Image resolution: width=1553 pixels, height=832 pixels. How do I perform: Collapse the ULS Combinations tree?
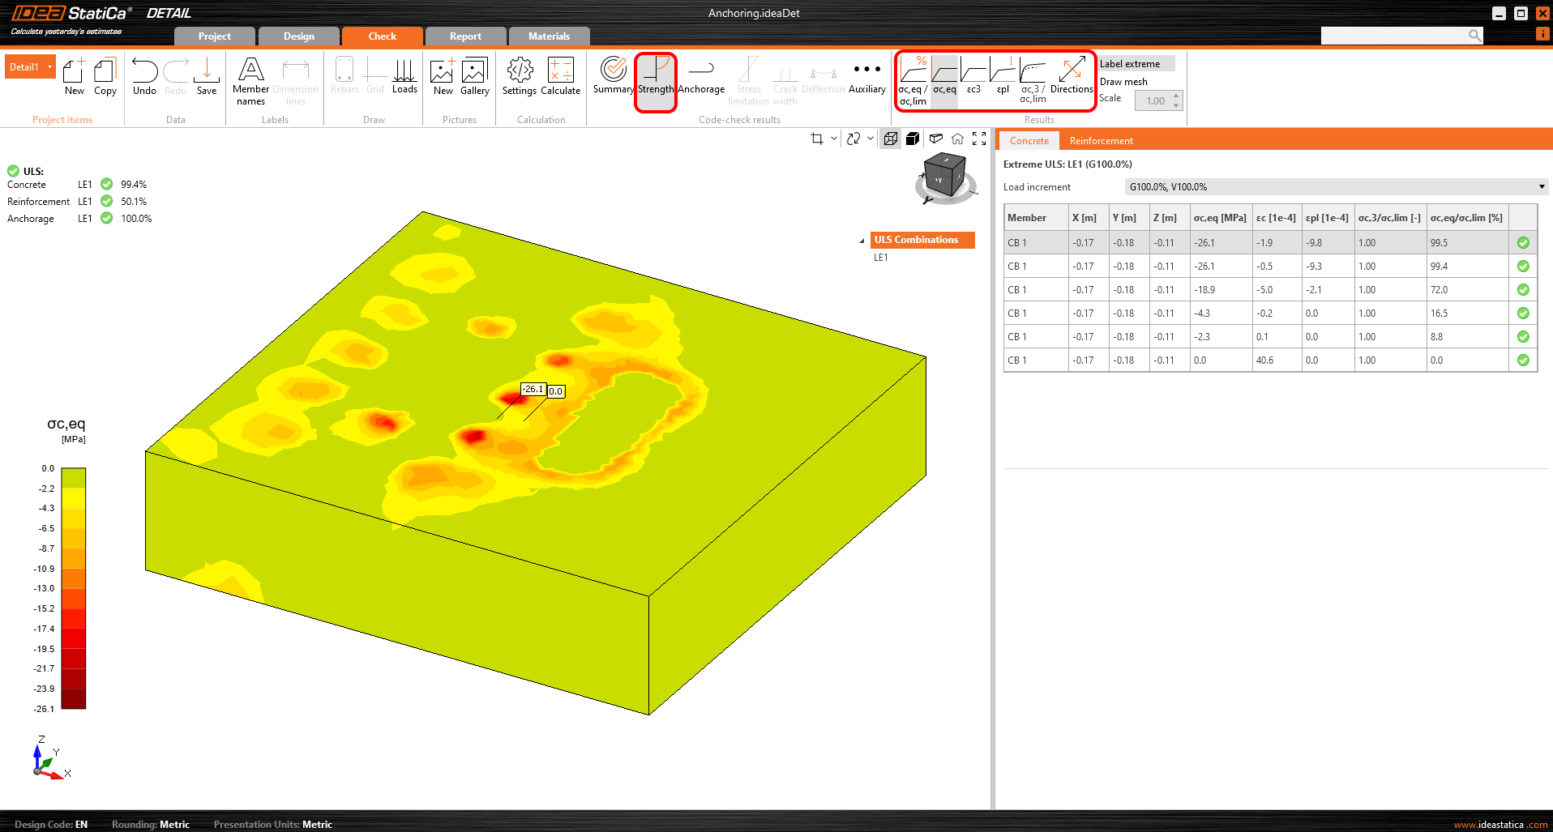click(862, 241)
